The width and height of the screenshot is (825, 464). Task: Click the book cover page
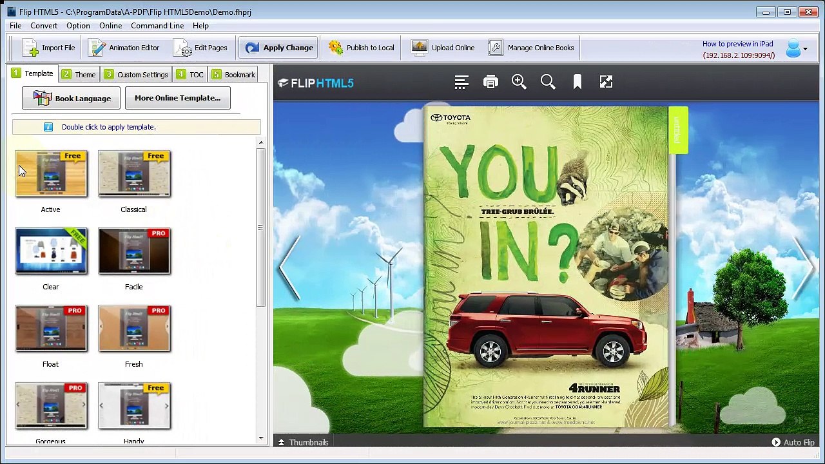click(x=546, y=267)
